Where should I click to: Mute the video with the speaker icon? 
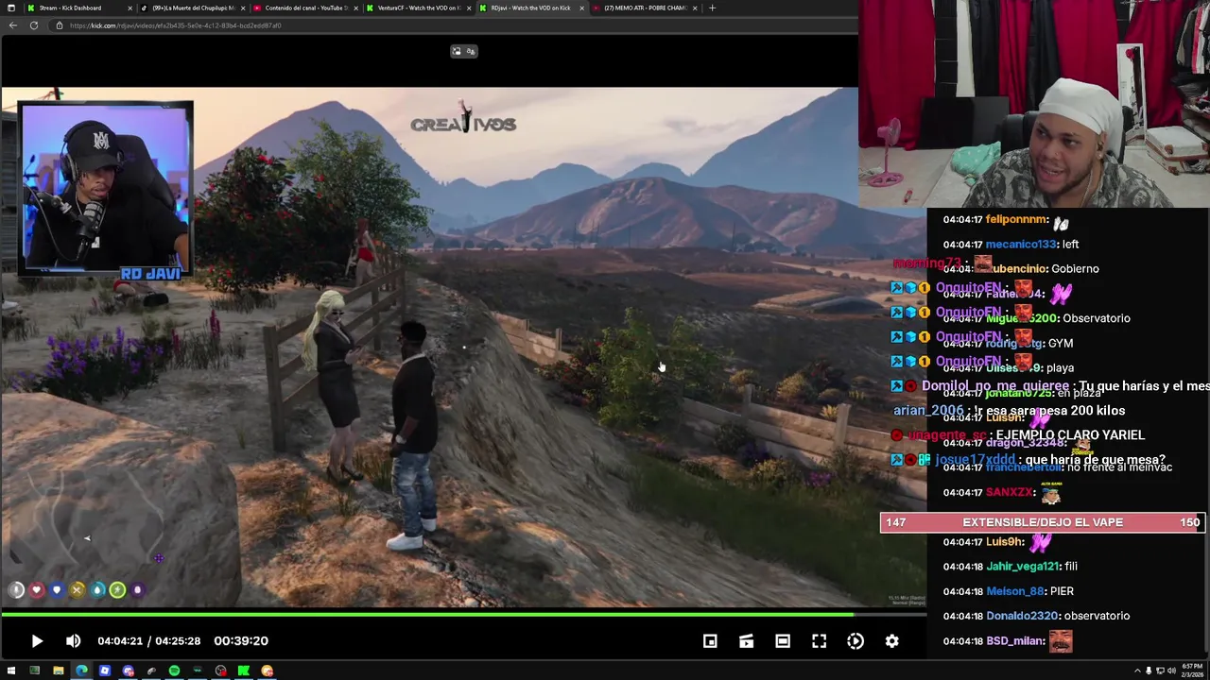[x=73, y=641]
